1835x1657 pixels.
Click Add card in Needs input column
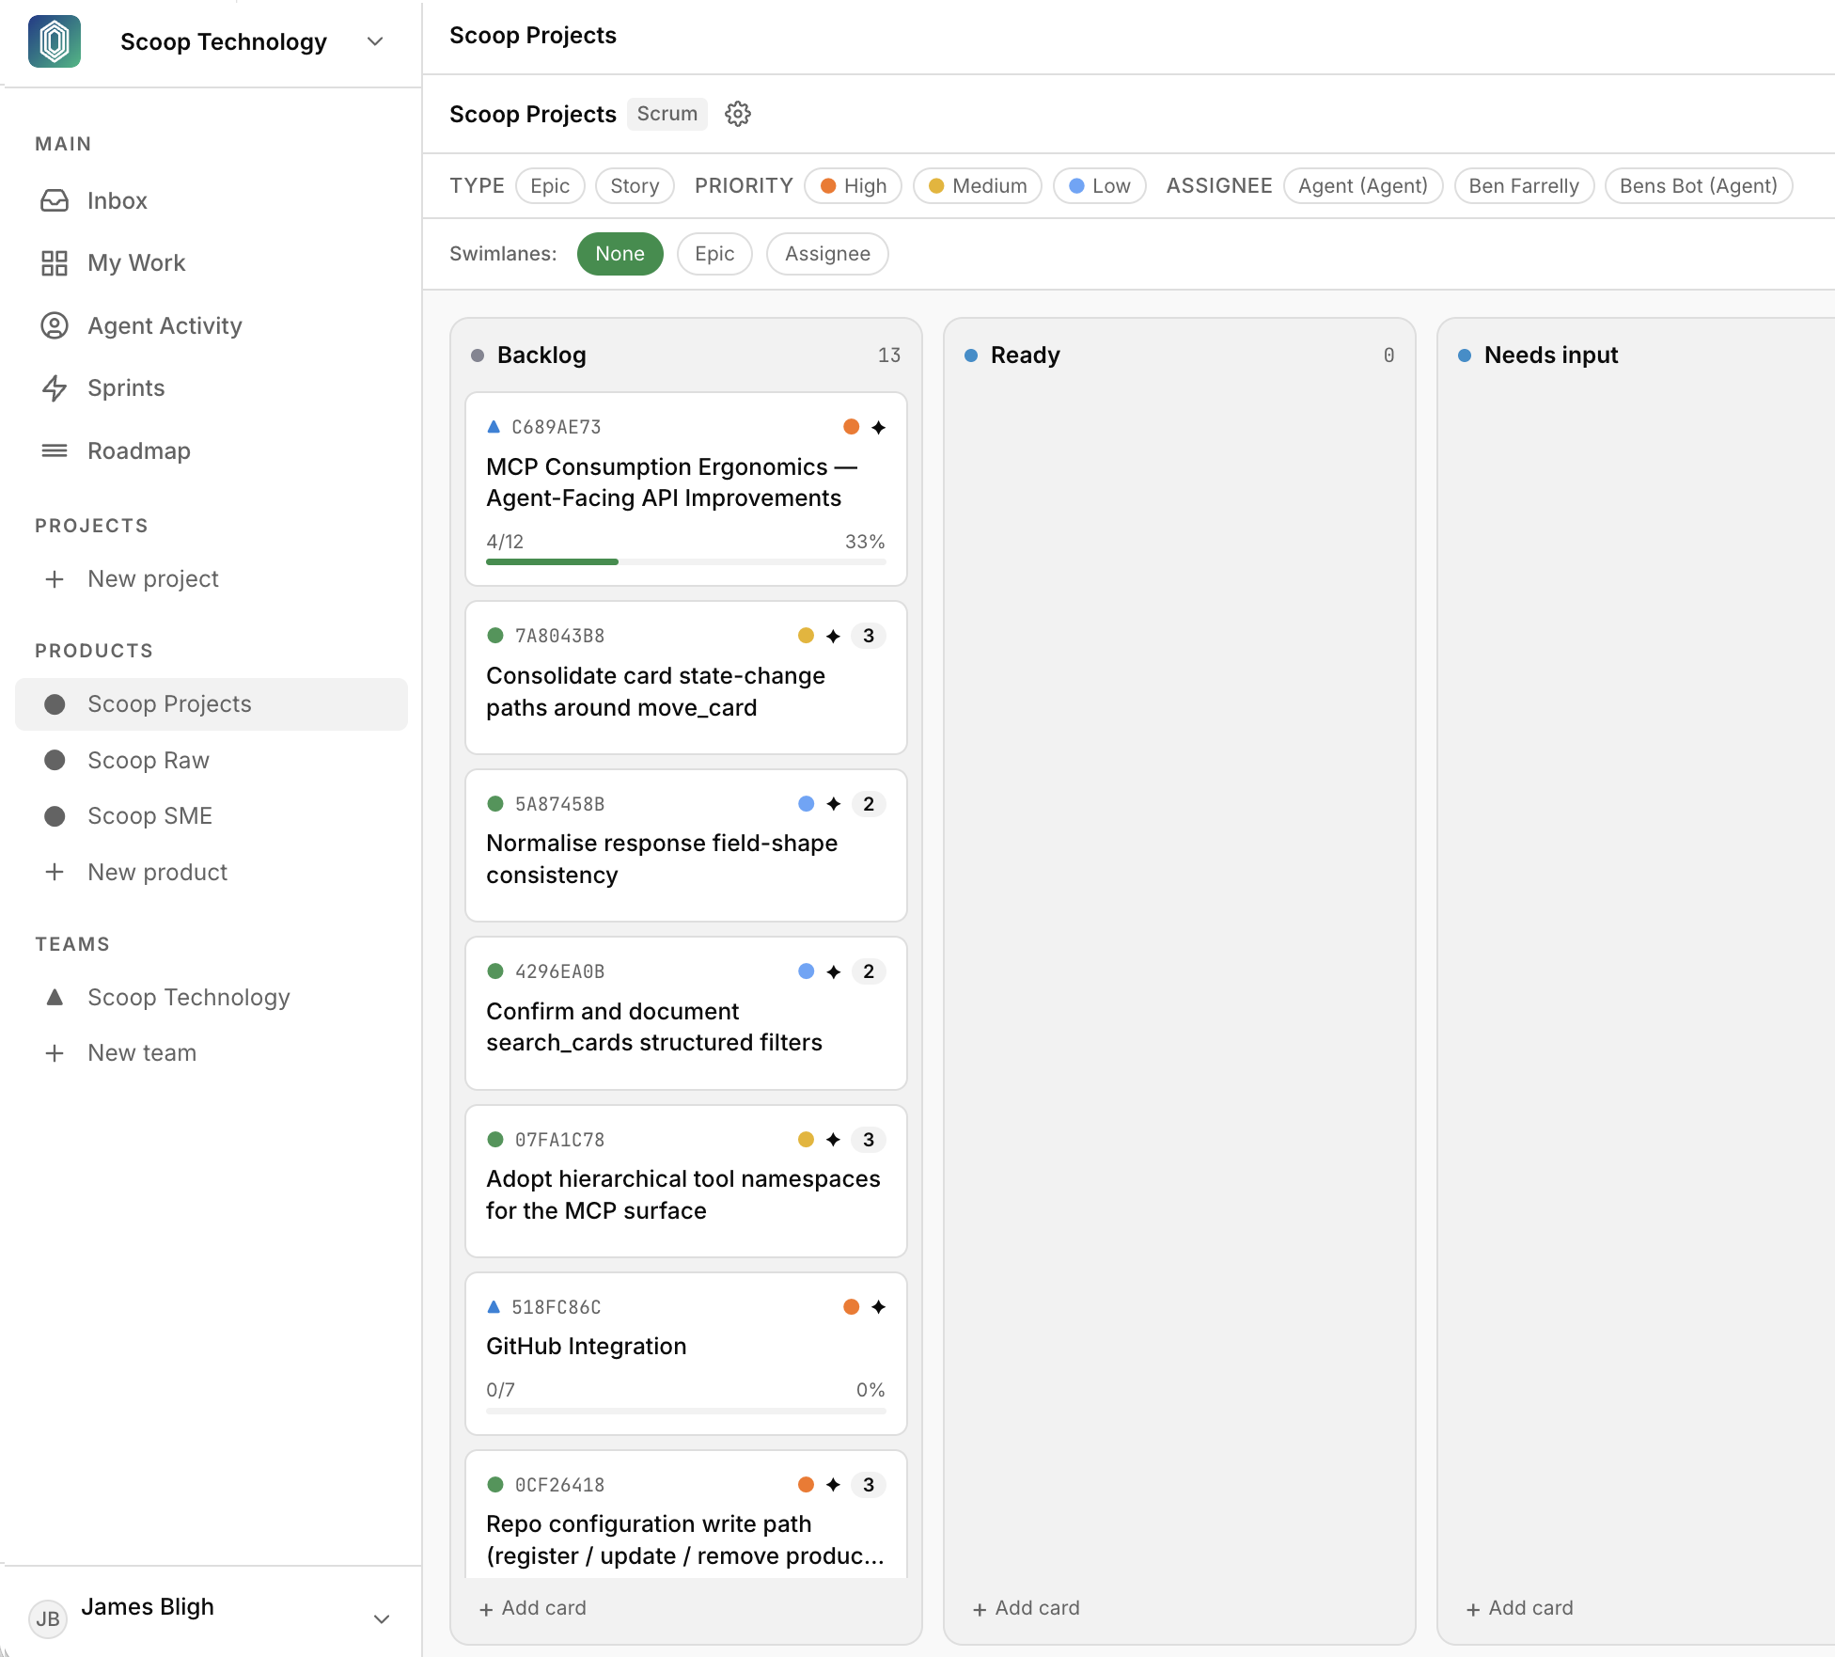click(1520, 1608)
